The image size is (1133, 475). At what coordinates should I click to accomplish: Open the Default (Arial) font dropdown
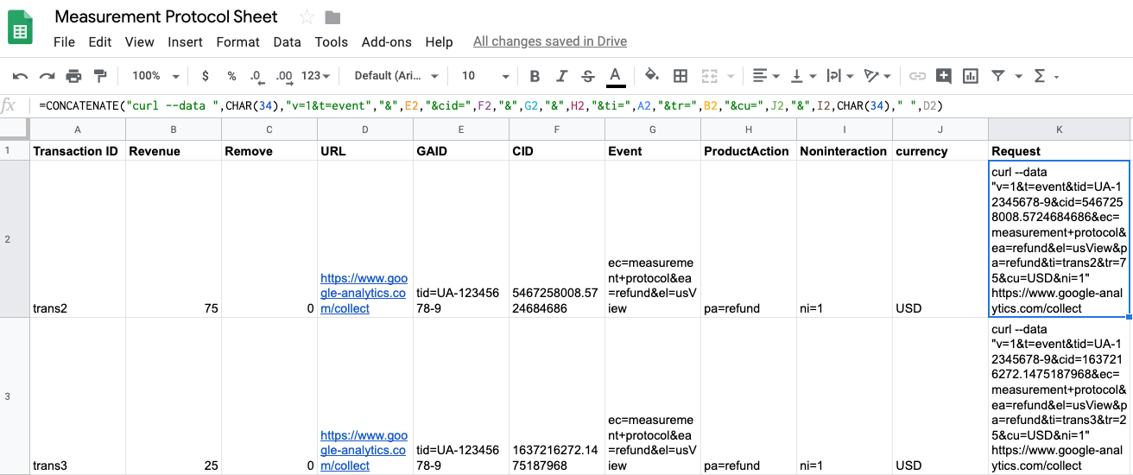click(396, 76)
